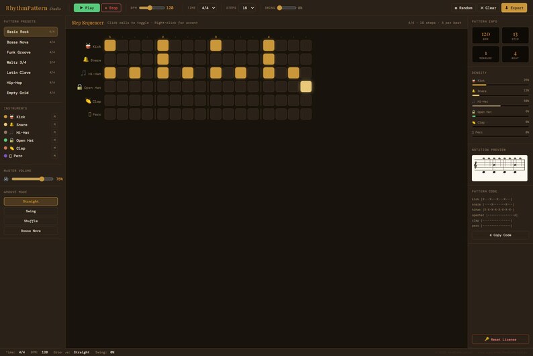Enable the Perc cell on step 16
Screen dimensions: 533x356
click(306, 114)
